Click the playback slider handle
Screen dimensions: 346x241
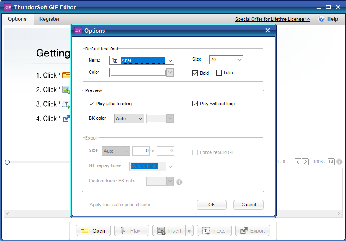(x=7, y=162)
